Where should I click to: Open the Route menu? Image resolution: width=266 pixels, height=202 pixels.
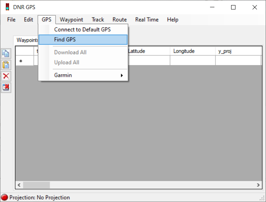pos(120,20)
